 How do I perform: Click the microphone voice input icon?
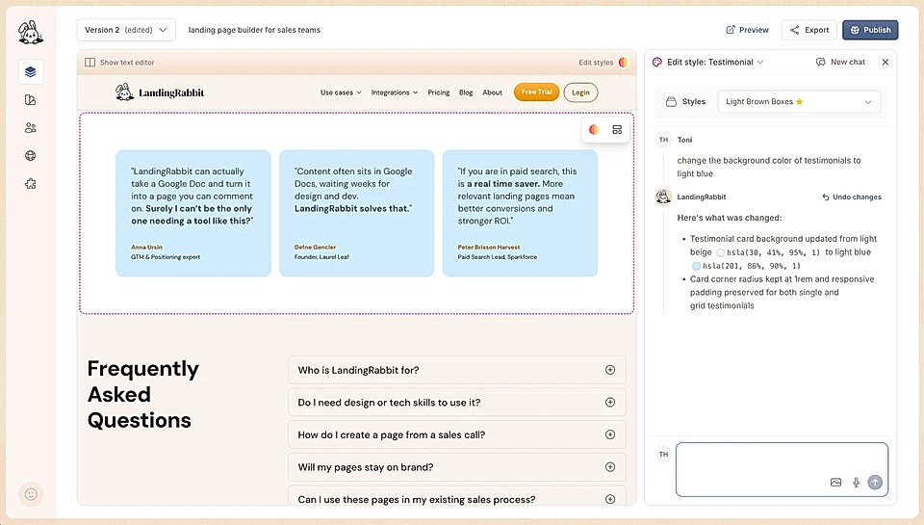(857, 483)
